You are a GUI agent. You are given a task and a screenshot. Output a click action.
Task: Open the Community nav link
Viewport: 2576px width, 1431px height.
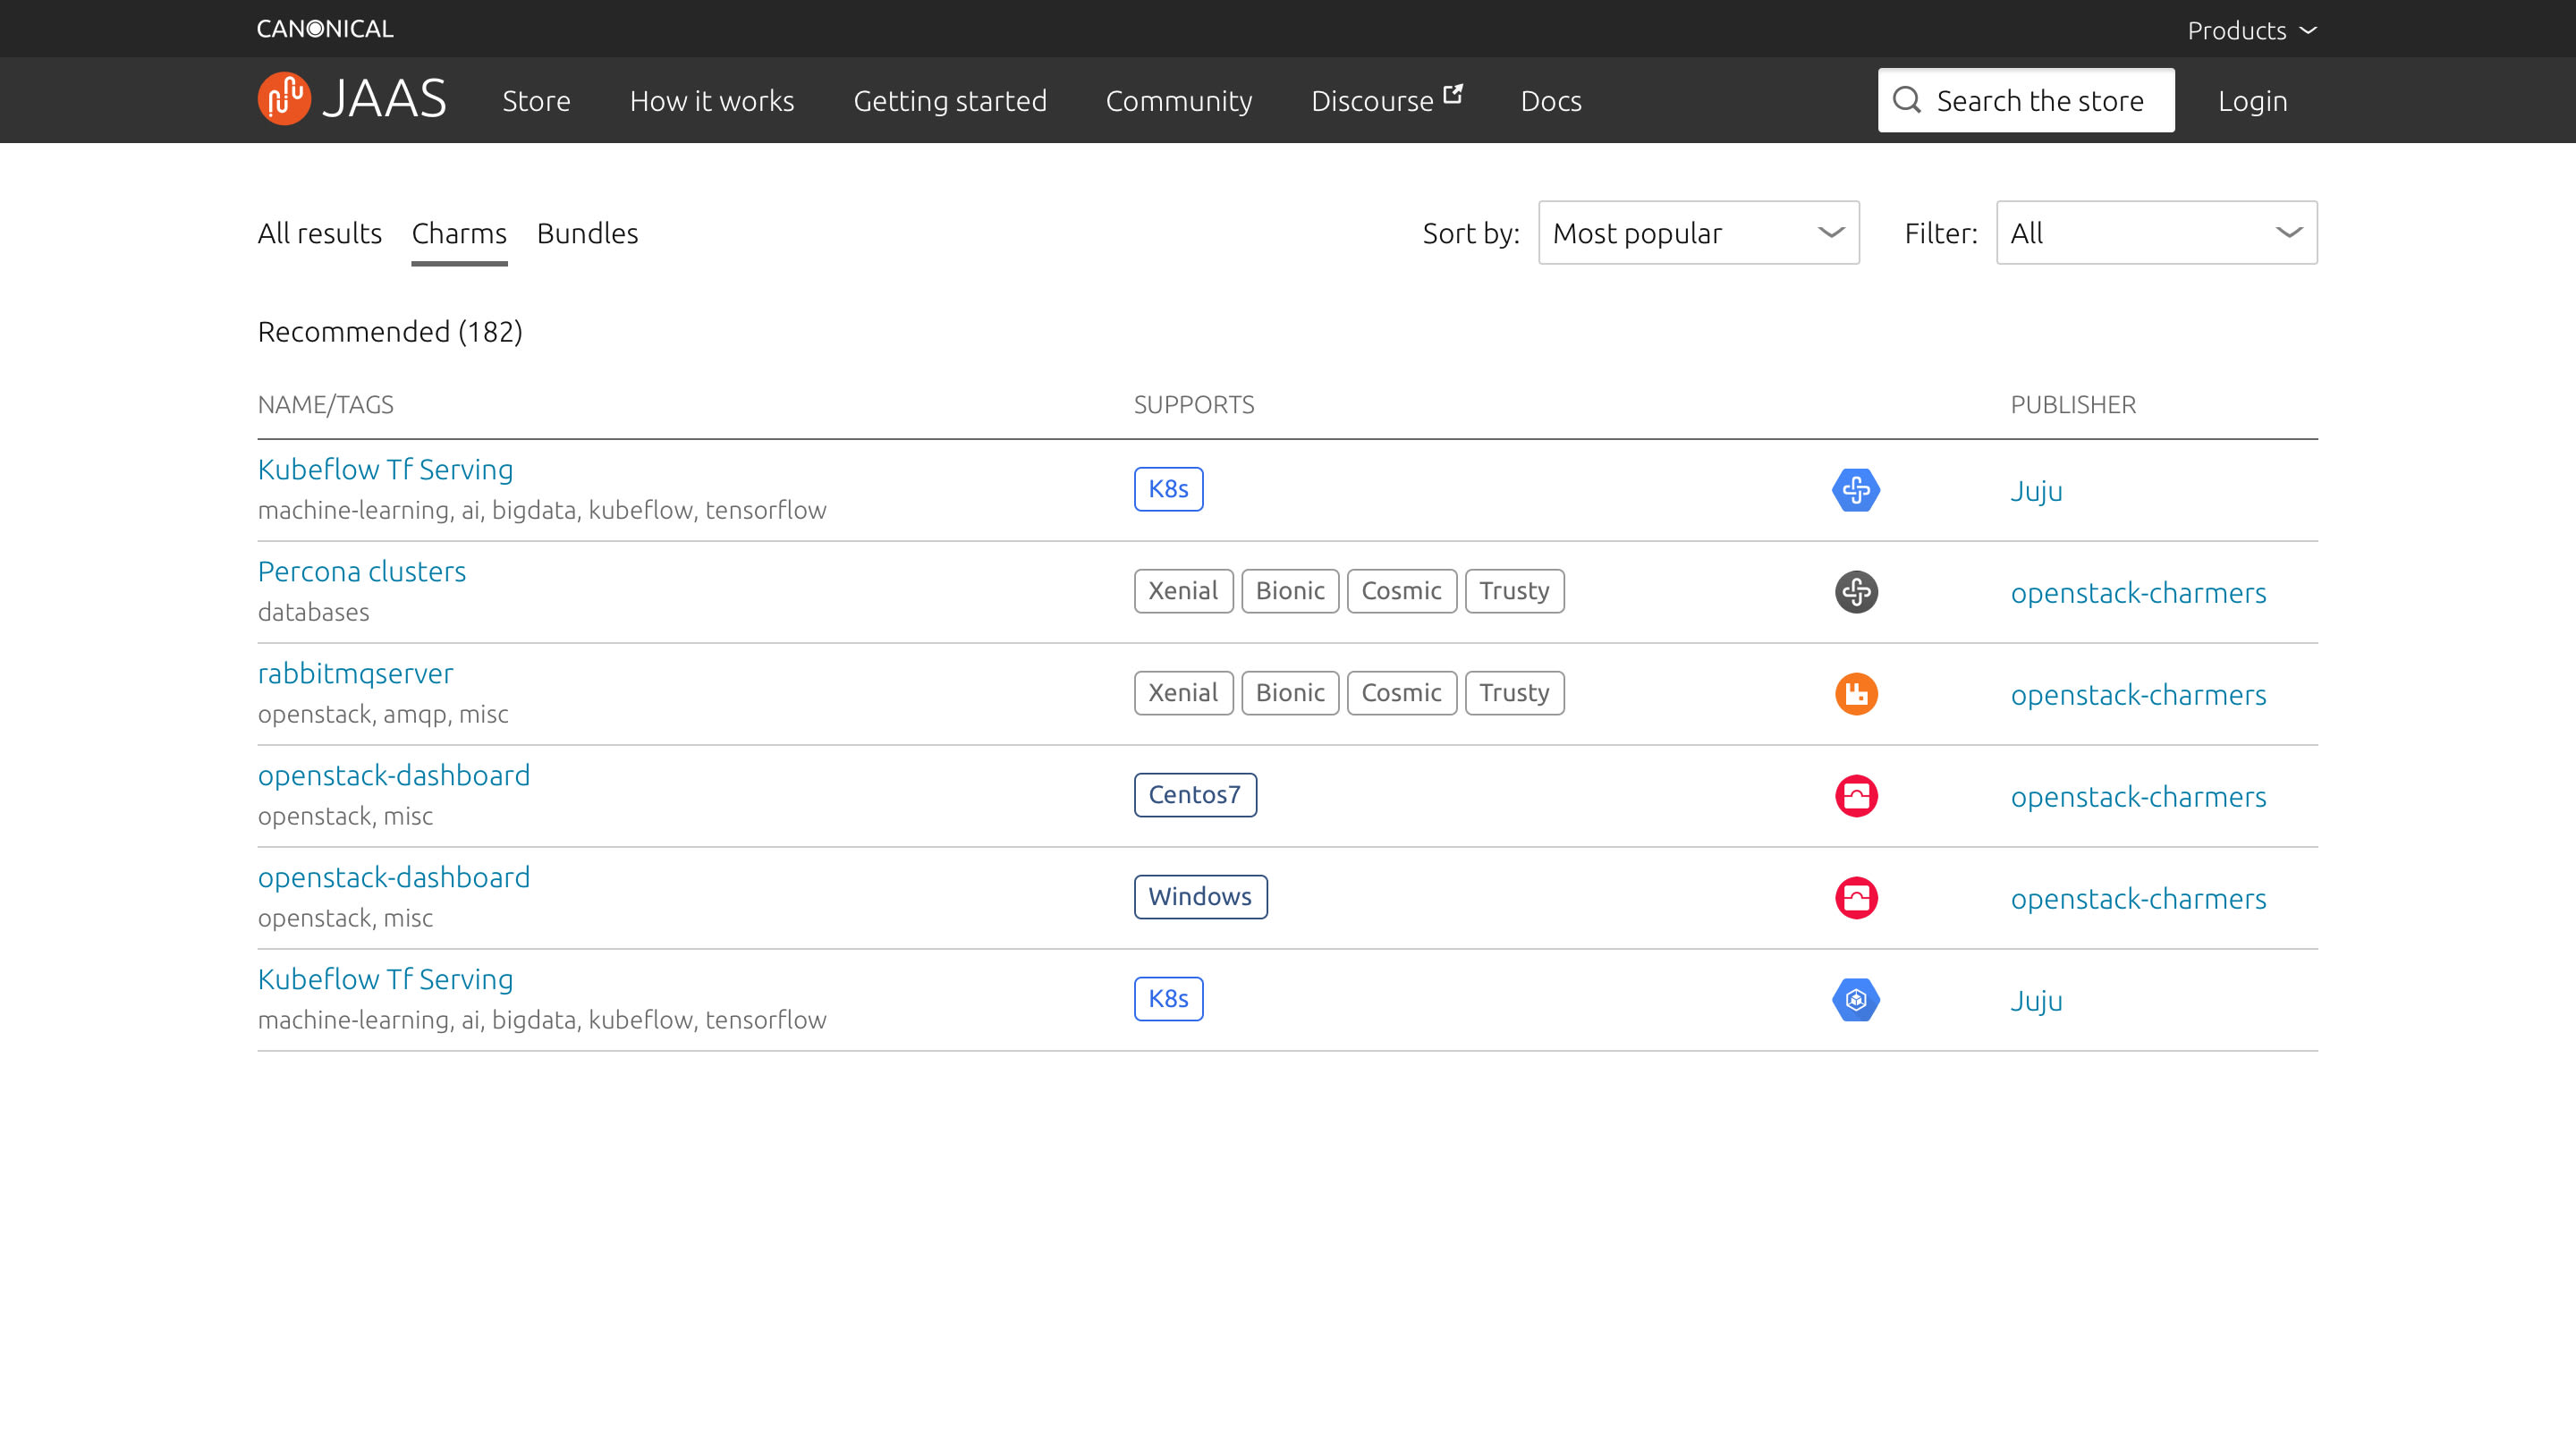[1178, 101]
